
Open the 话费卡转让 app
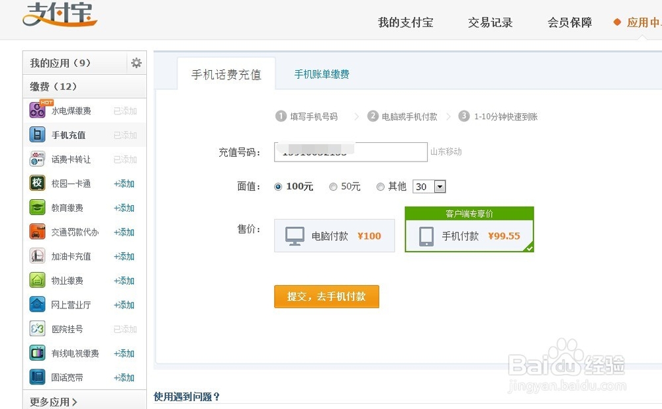pos(38,159)
